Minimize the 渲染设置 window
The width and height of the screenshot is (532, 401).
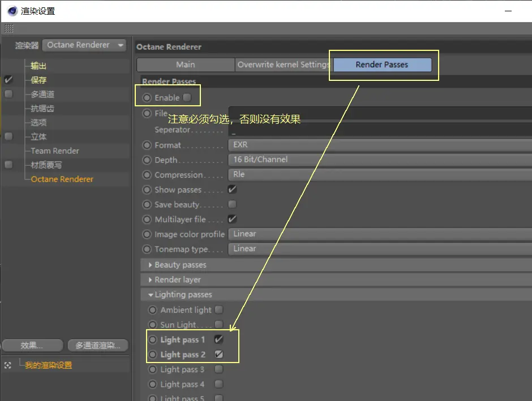[x=508, y=11]
